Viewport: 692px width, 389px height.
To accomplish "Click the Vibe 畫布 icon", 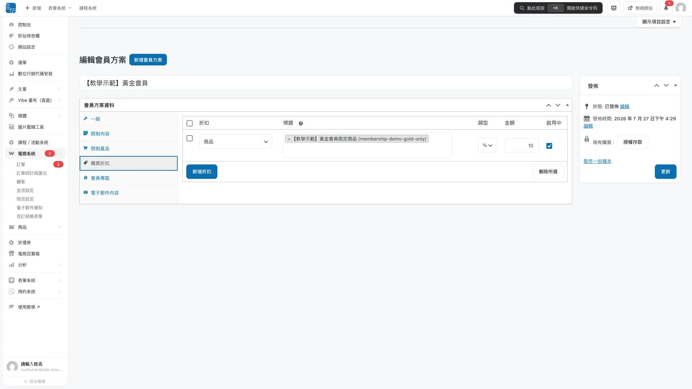I will [x=12, y=100].
